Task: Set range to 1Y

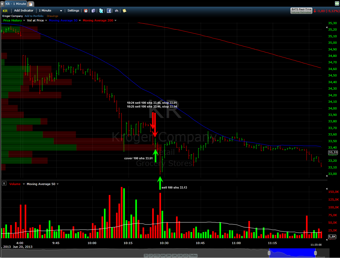Action: [151, 256]
